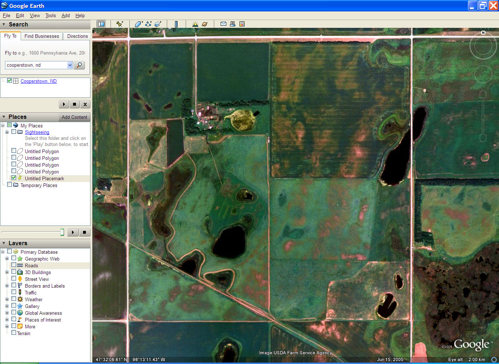Clear search results with the X button
This screenshot has height=364, width=499.
[85, 104]
